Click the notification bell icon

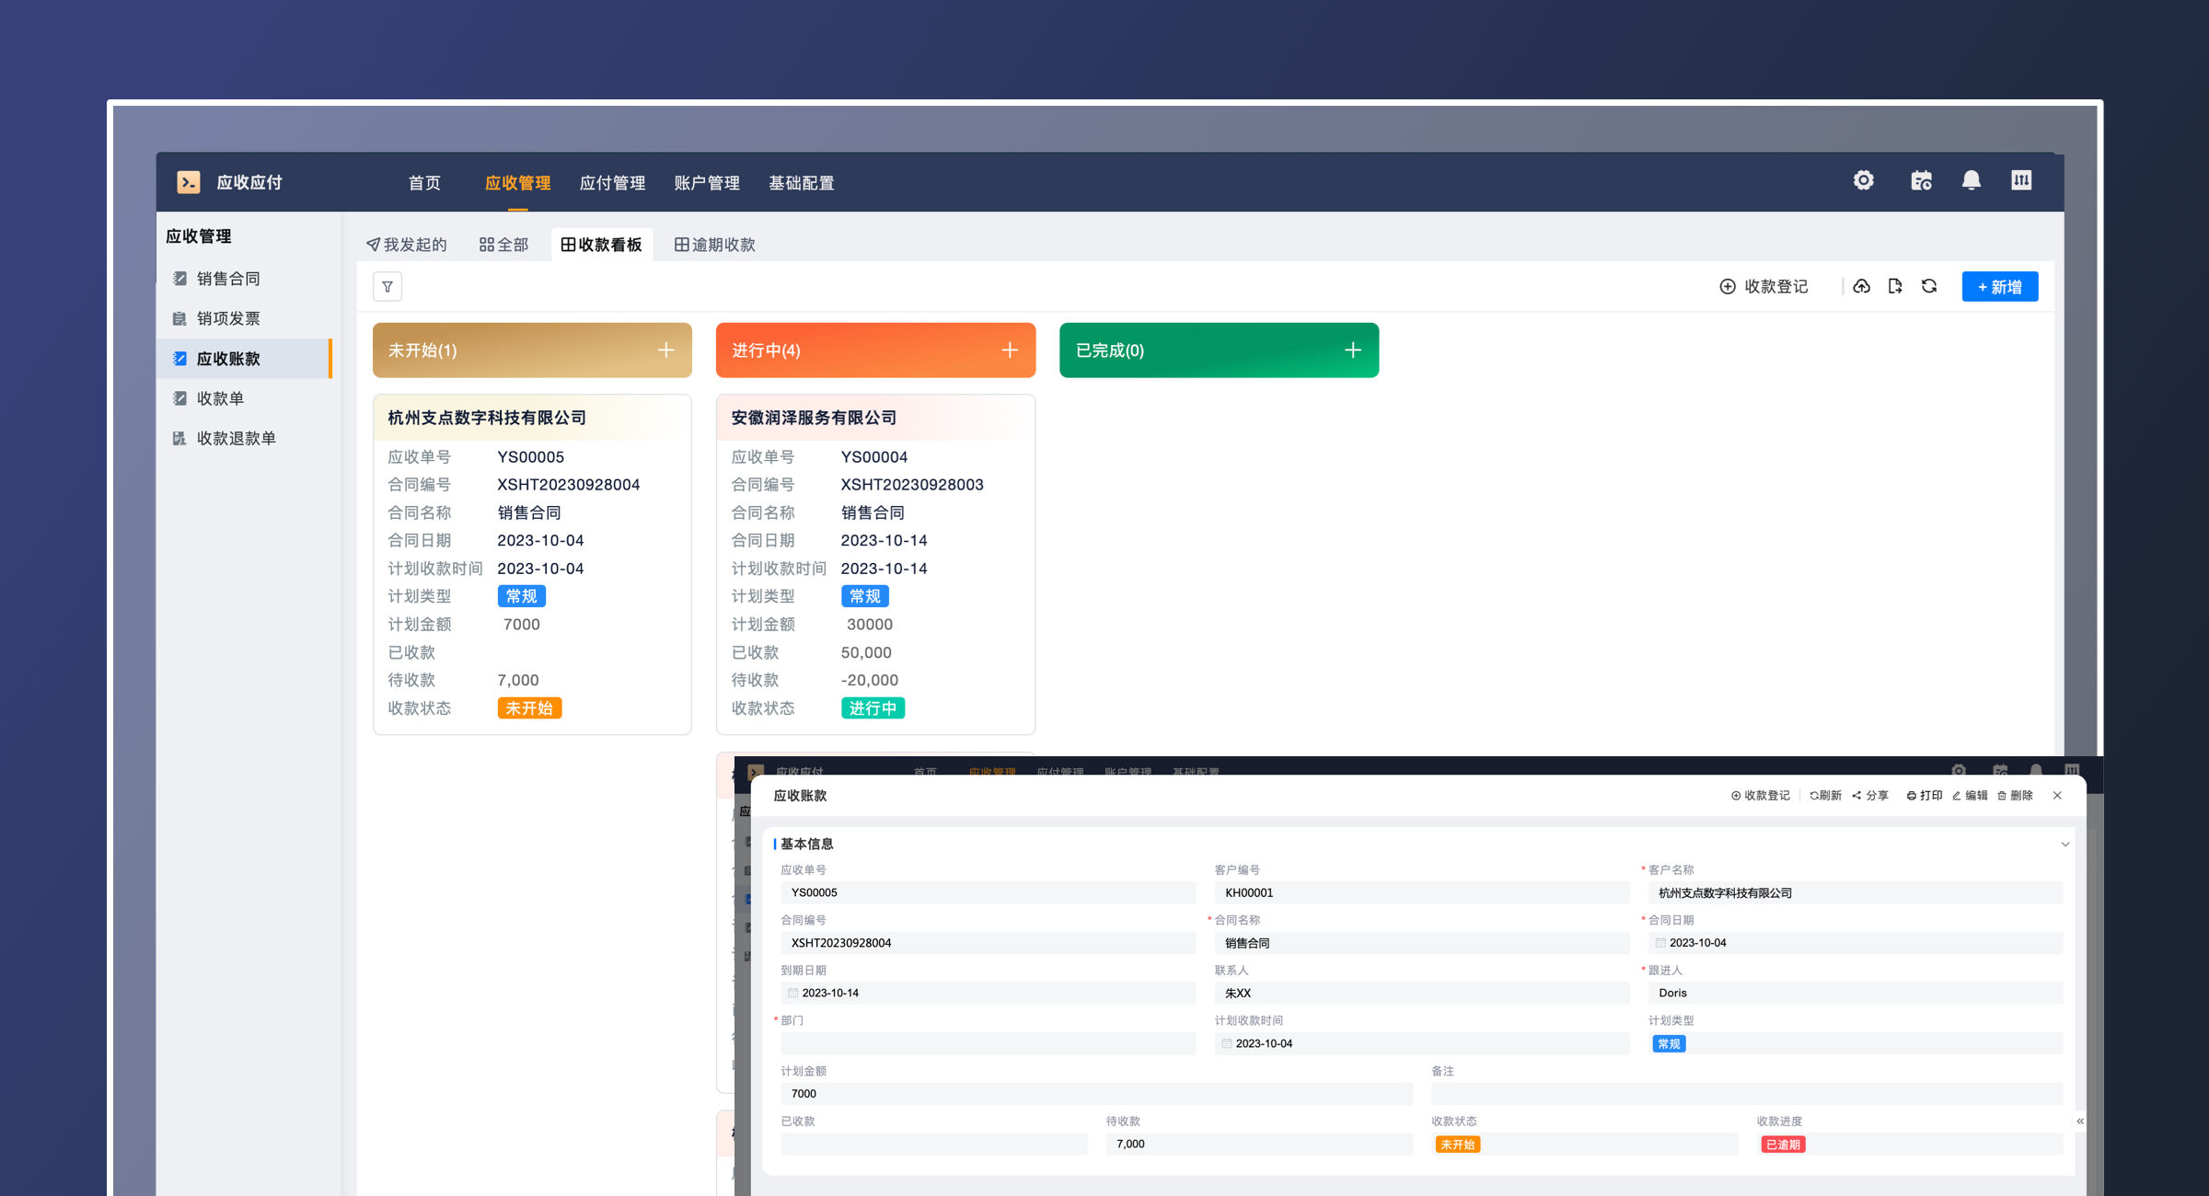[1971, 180]
